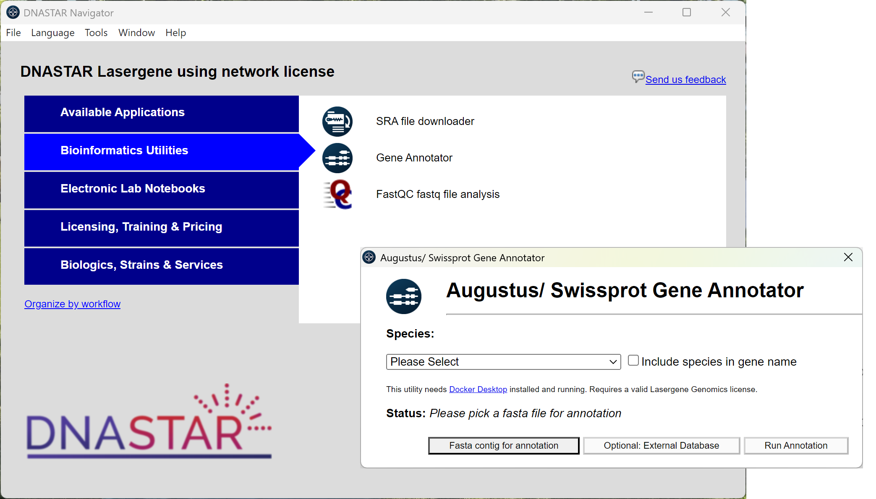Click the status text about picking fasta file

(x=526, y=413)
